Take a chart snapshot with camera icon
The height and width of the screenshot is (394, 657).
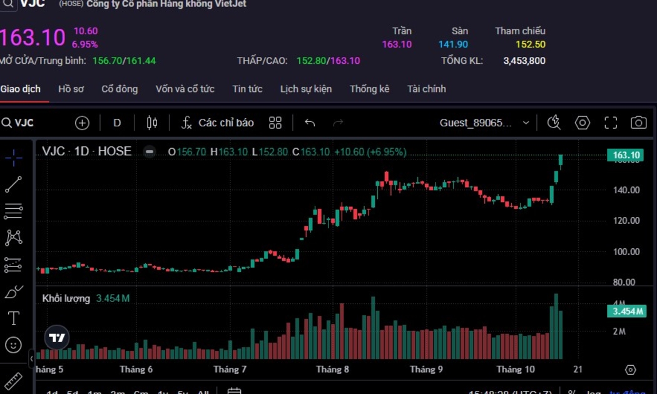tap(638, 123)
